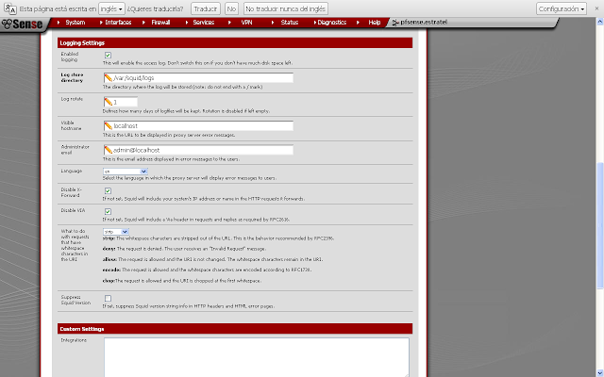Click the scrollbar down arrow
Viewport: 604px width, 377px height.
[x=600, y=373]
